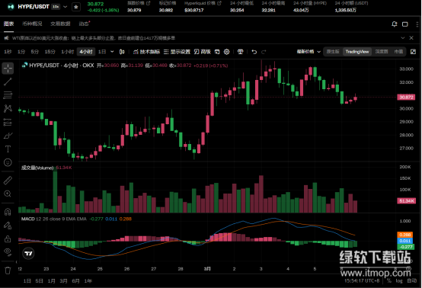Lock all drawing tools
The width and height of the screenshot is (422, 288).
[x=8, y=238]
